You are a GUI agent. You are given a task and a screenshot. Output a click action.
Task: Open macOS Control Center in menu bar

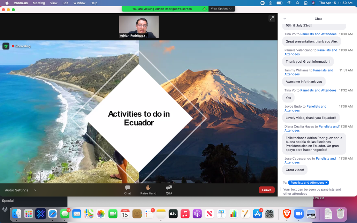tap(305, 3)
